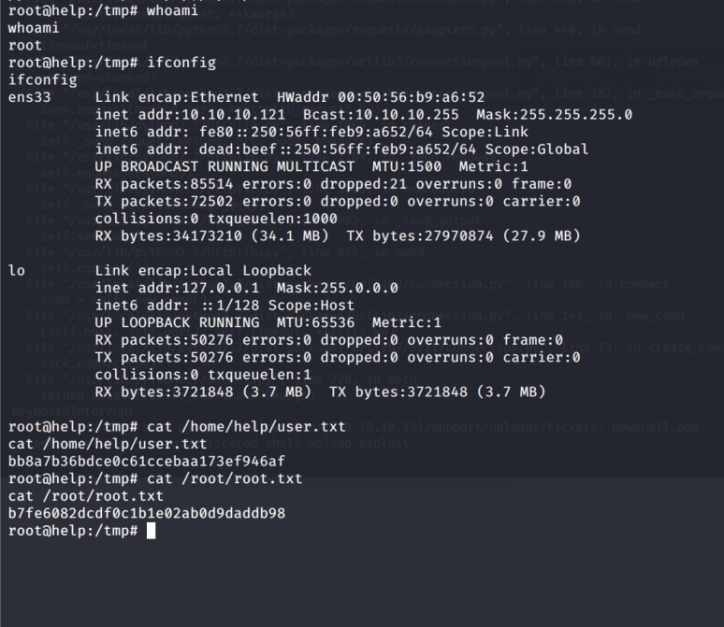724x627 pixels.
Task: Click the terminal cursor at the last prompt
Action: click(x=152, y=531)
